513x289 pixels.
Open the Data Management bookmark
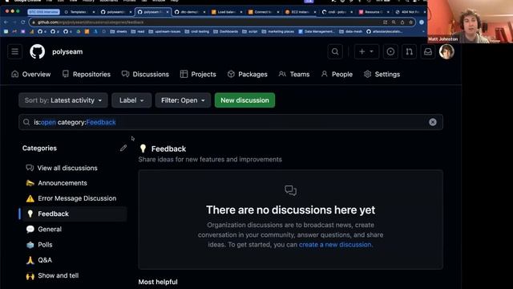[x=317, y=31]
